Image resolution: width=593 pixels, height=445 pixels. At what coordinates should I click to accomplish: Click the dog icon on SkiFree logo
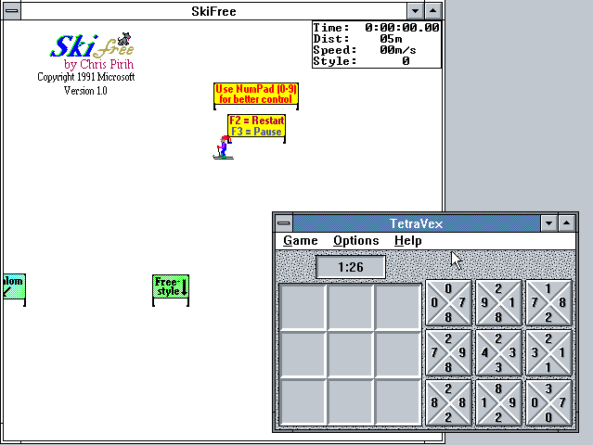(124, 38)
